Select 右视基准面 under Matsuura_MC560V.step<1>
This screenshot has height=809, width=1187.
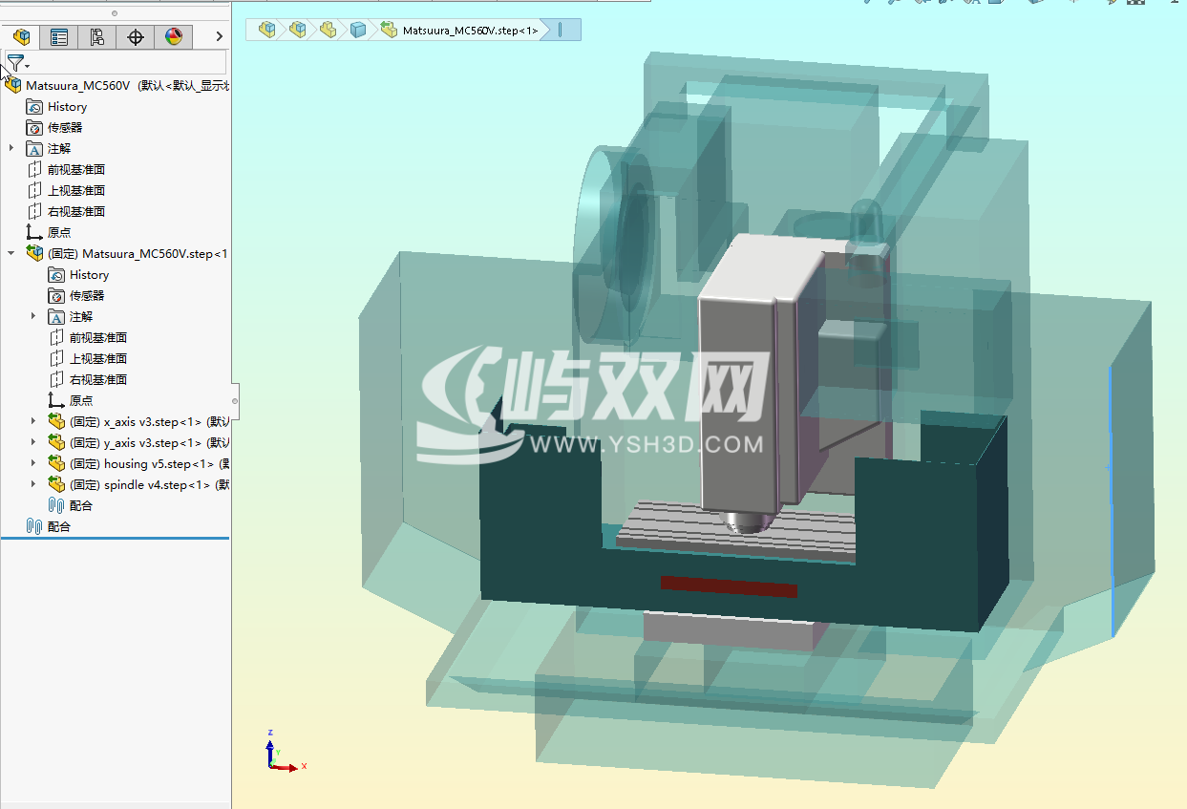point(97,379)
